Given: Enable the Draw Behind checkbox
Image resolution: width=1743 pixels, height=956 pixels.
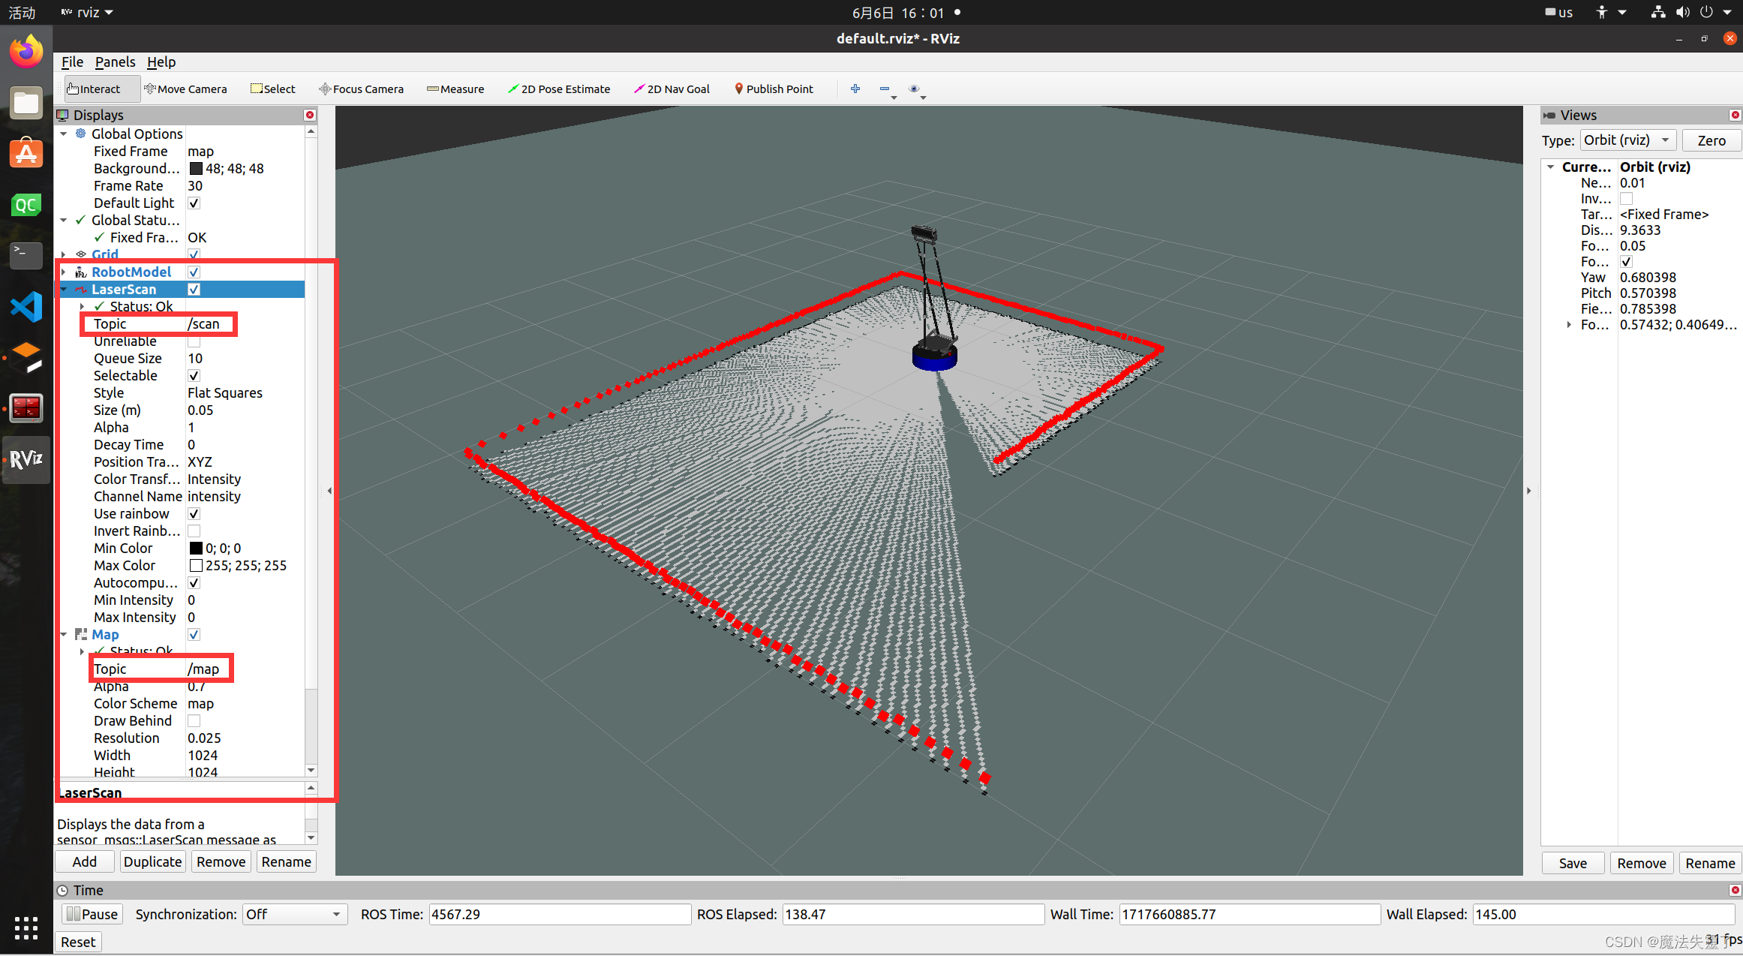Looking at the screenshot, I should coord(194,721).
